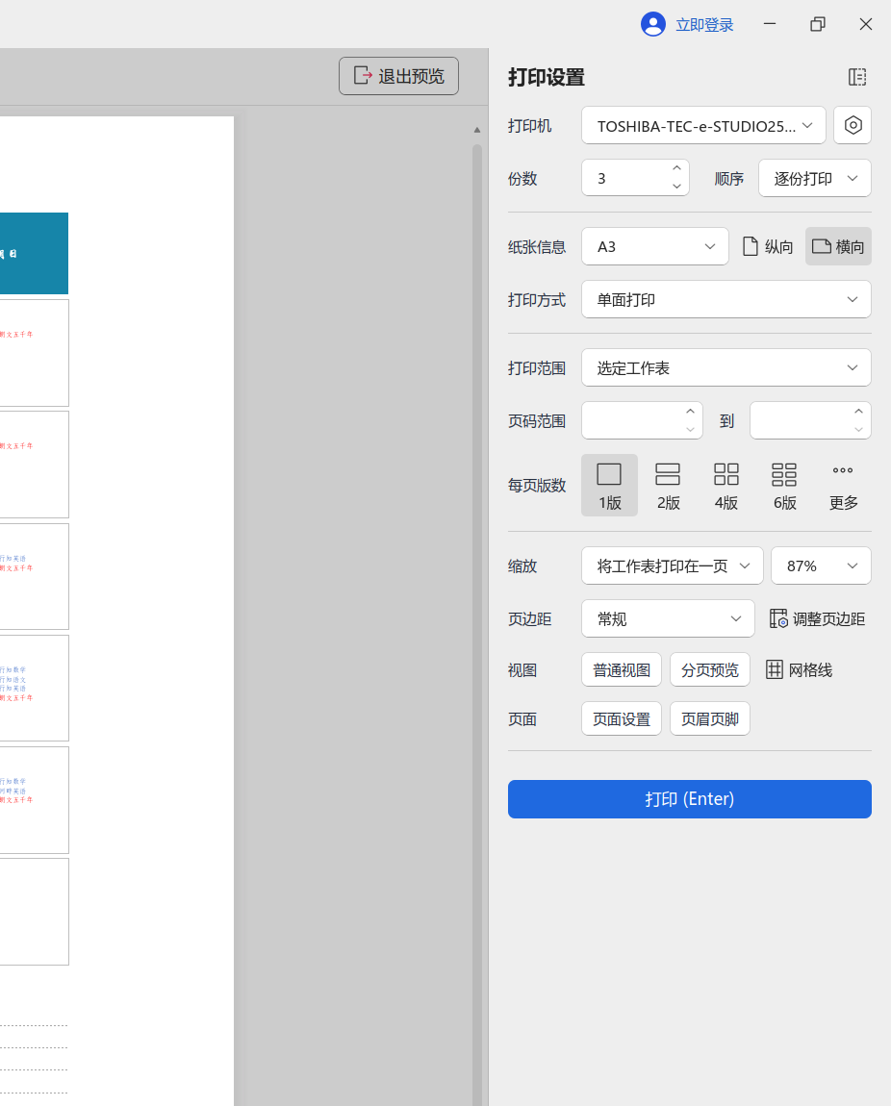This screenshot has width=891, height=1106.
Task: Open the printer selection dropdown
Action: click(x=703, y=126)
